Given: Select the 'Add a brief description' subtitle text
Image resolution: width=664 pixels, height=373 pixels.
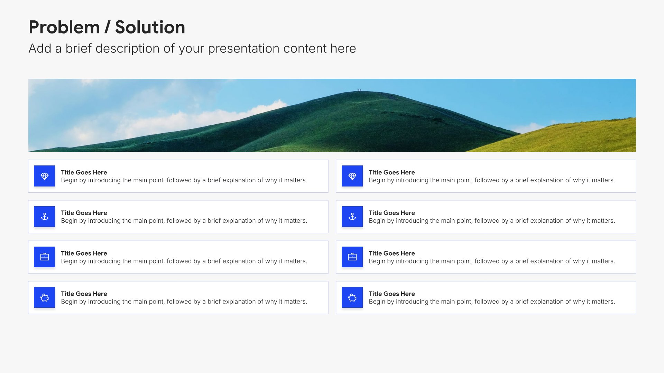Looking at the screenshot, I should (x=192, y=49).
